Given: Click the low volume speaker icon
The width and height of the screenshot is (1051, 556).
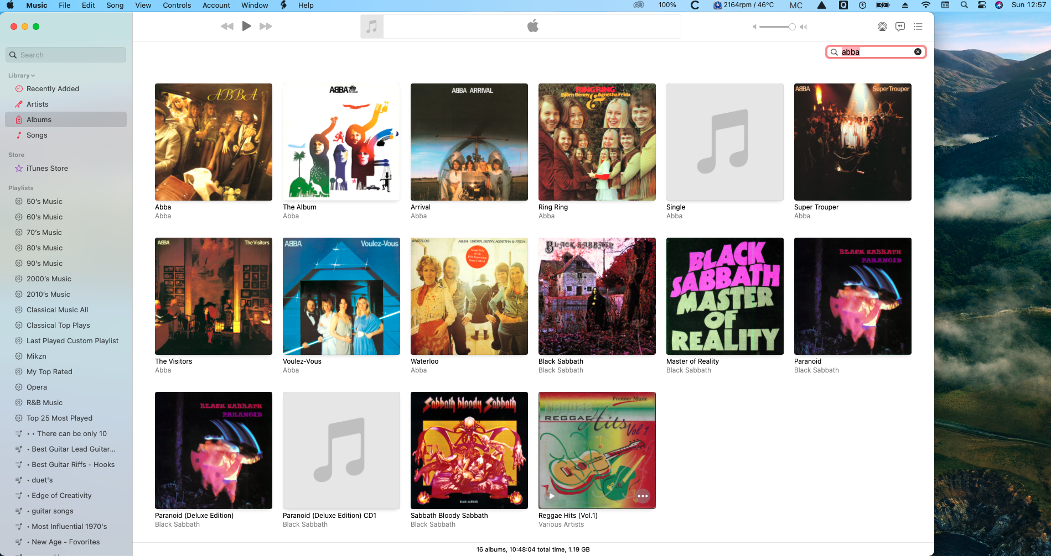Looking at the screenshot, I should [x=754, y=27].
